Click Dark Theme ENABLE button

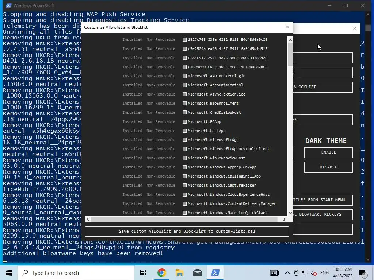click(x=328, y=153)
